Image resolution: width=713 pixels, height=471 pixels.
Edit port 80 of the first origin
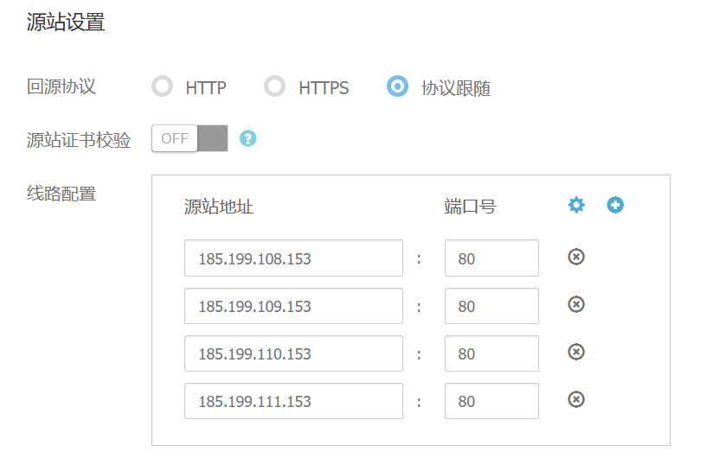[x=492, y=258]
